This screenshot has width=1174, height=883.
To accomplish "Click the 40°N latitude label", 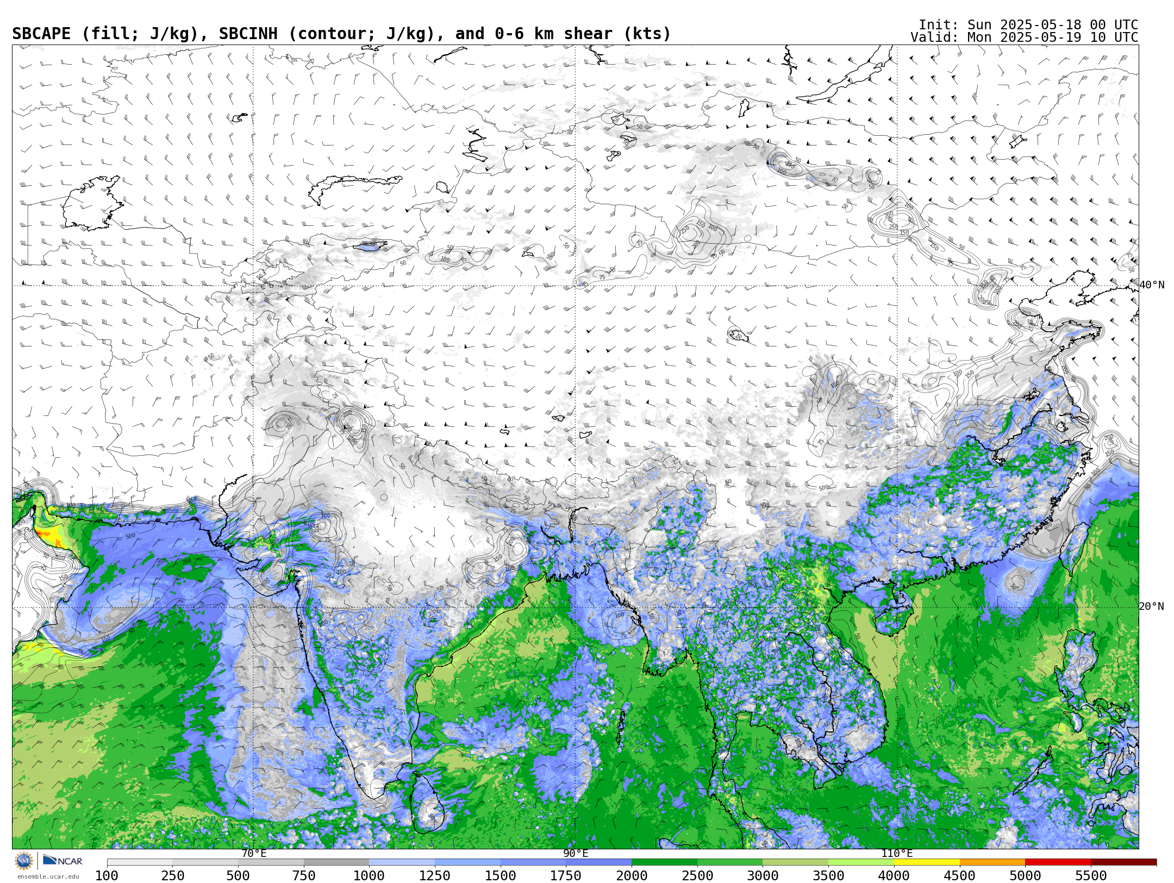I will [x=1152, y=285].
